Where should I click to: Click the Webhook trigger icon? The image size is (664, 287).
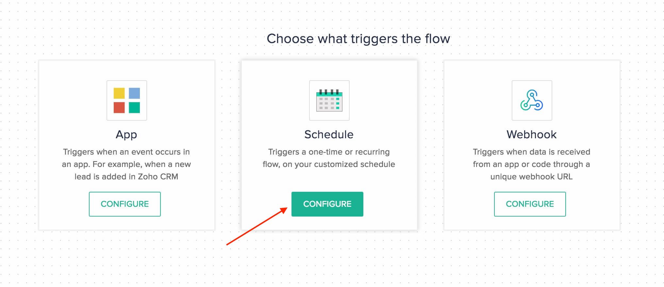[532, 100]
